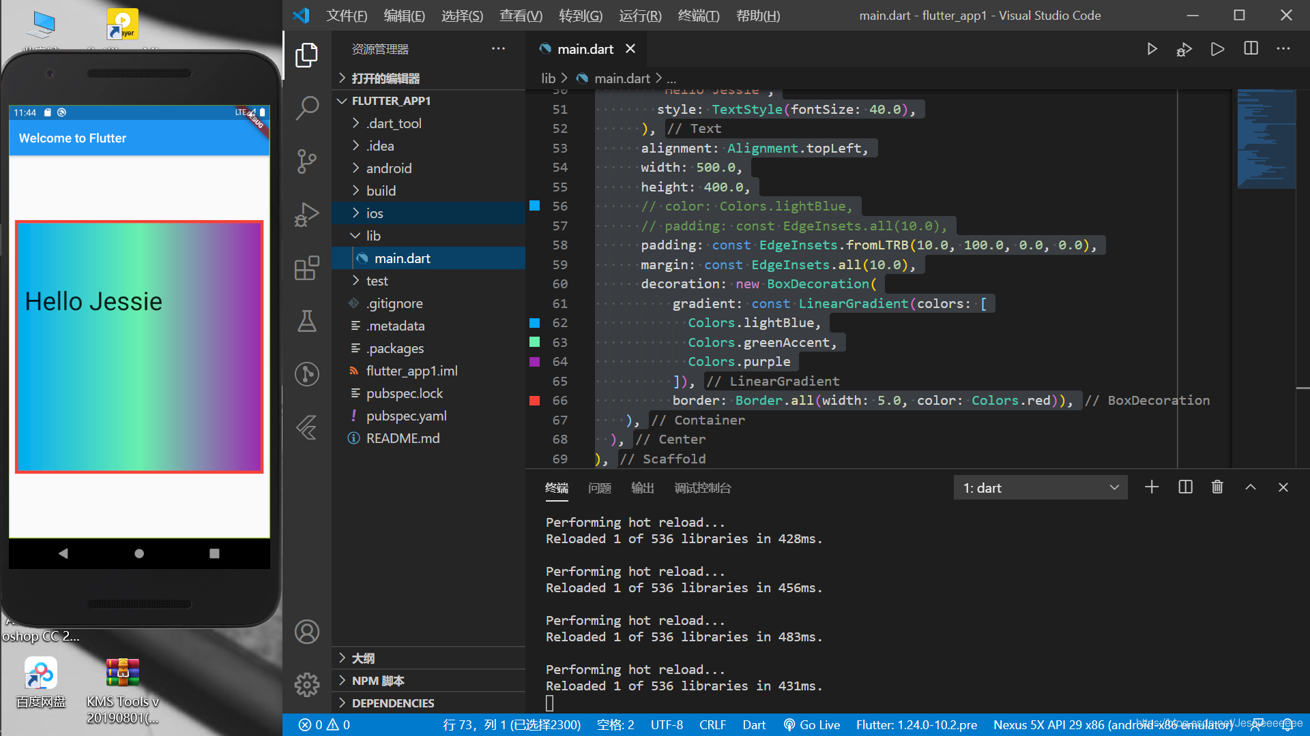Select the 问题 problems tab

(599, 488)
